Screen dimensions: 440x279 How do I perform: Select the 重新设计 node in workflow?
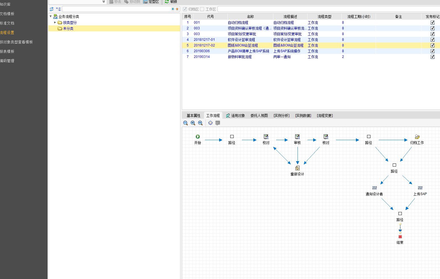point(297,168)
